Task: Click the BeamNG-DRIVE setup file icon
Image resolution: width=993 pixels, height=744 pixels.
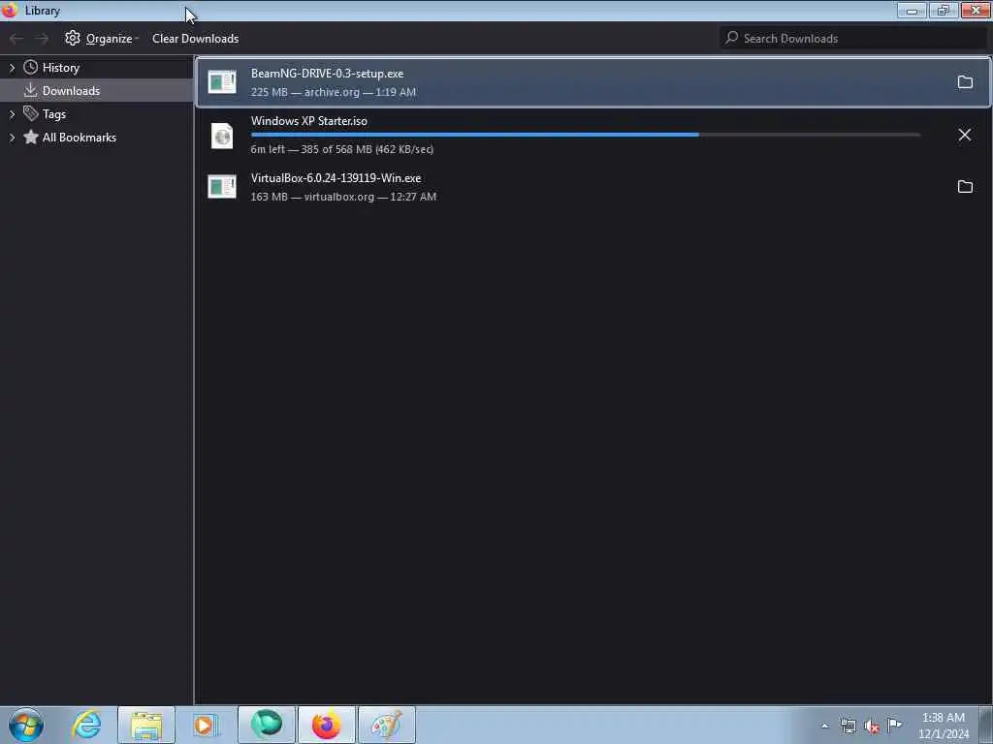Action: (x=222, y=82)
